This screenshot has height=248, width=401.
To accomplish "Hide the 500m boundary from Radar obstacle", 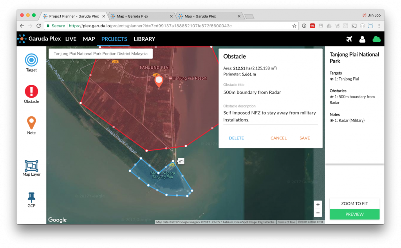I will [x=331, y=96].
